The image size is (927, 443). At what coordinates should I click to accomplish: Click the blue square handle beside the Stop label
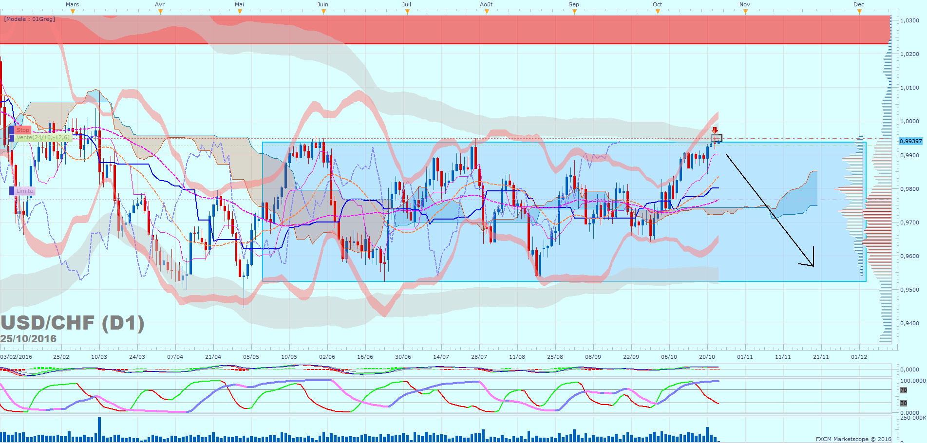tap(12, 130)
